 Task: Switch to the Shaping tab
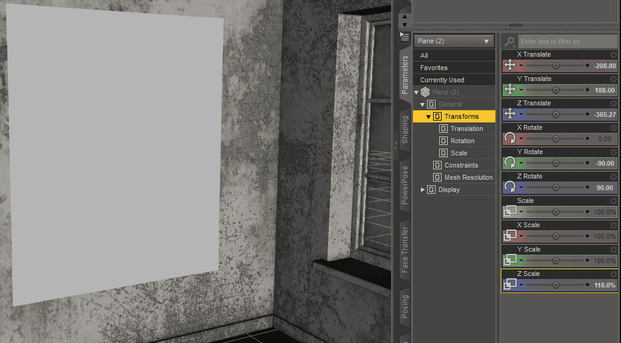pos(405,130)
